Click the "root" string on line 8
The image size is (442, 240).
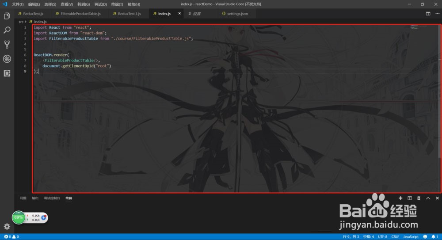103,66
